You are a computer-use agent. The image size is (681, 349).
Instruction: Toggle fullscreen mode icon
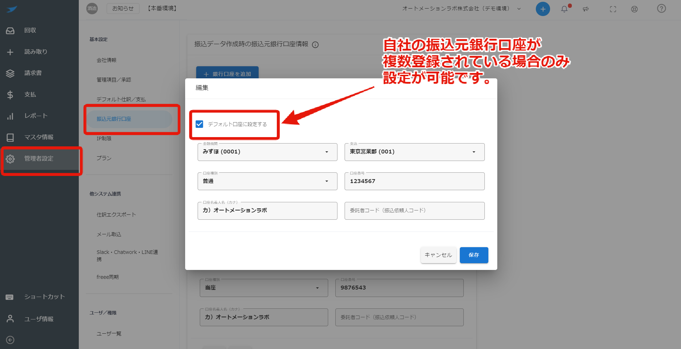613,9
